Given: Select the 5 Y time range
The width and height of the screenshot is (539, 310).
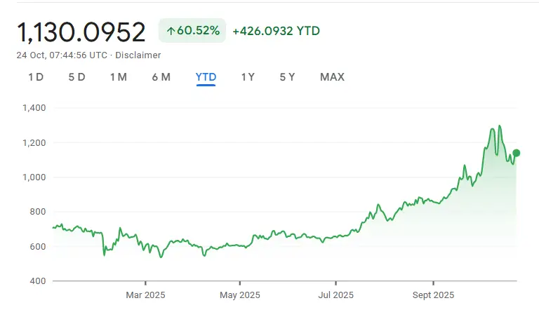Looking at the screenshot, I should pyautogui.click(x=287, y=77).
